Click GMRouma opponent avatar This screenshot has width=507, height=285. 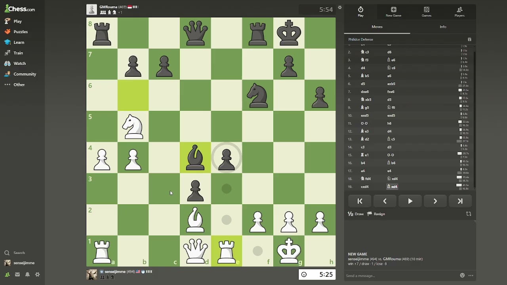coord(91,9)
